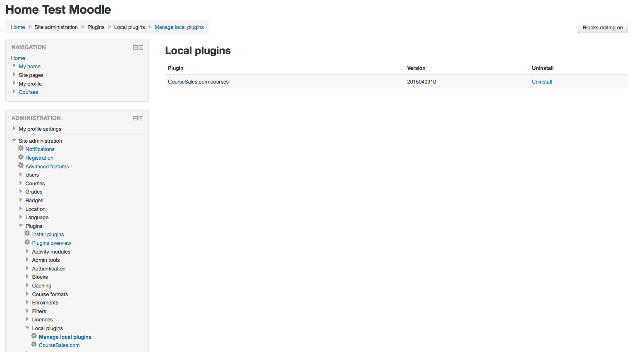Image resolution: width=637 pixels, height=352 pixels.
Task: Collapse the Site administration tree
Action: tap(14, 141)
